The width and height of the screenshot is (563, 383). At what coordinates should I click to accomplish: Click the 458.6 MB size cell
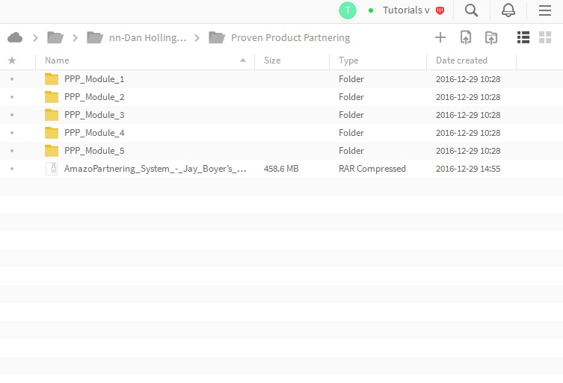point(281,169)
